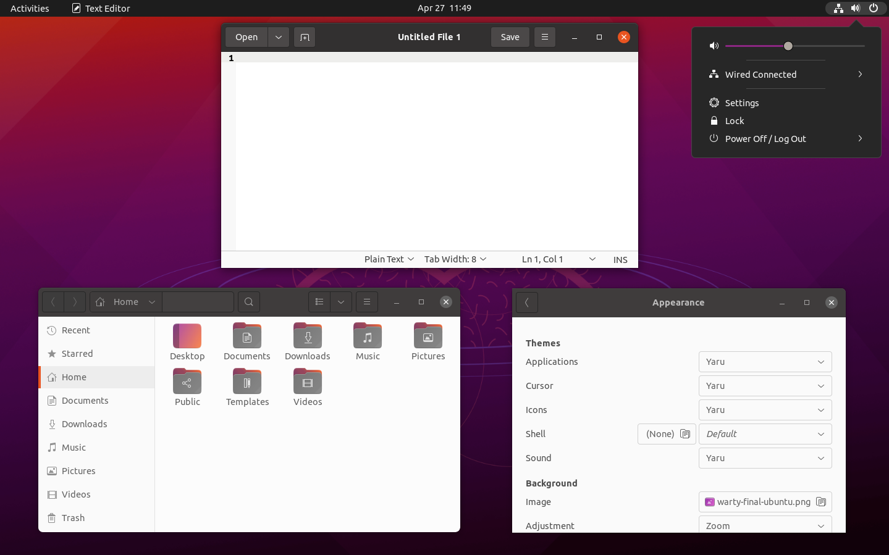Adjust the system volume slider
Image resolution: width=889 pixels, height=555 pixels.
click(788, 46)
